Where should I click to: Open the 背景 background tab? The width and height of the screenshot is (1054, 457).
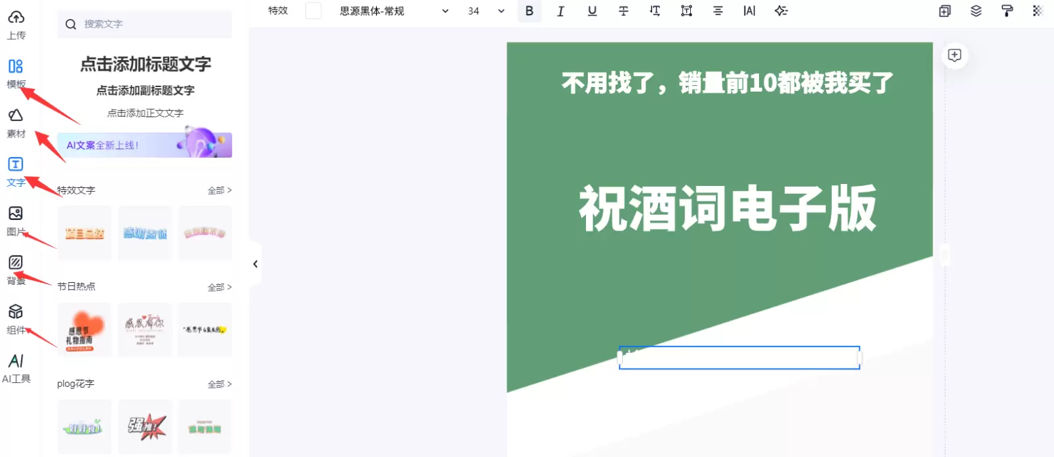click(x=16, y=270)
